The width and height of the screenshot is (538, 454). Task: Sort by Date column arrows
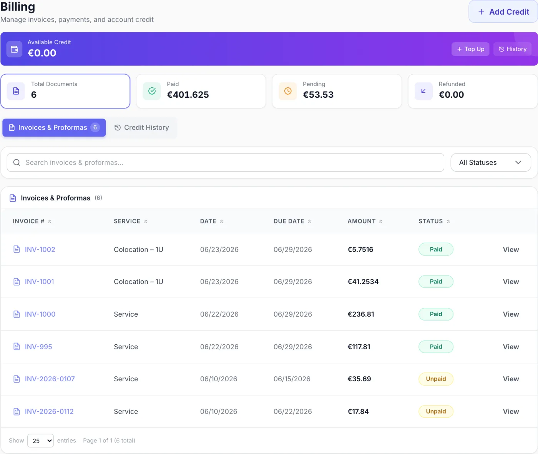(x=221, y=221)
